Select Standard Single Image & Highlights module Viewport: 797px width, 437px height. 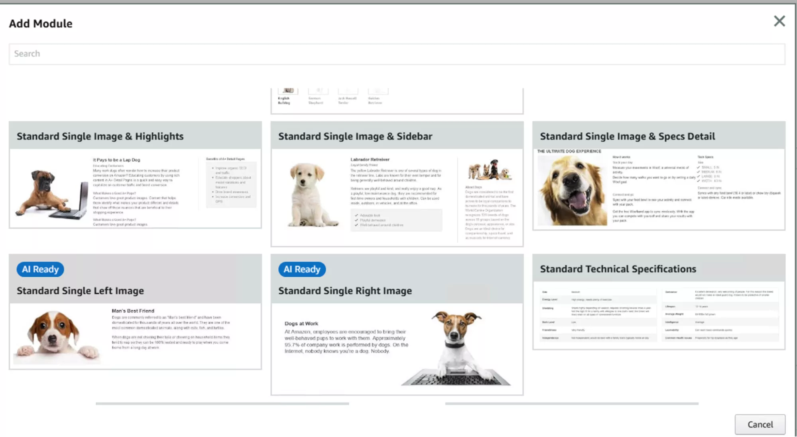100,136
